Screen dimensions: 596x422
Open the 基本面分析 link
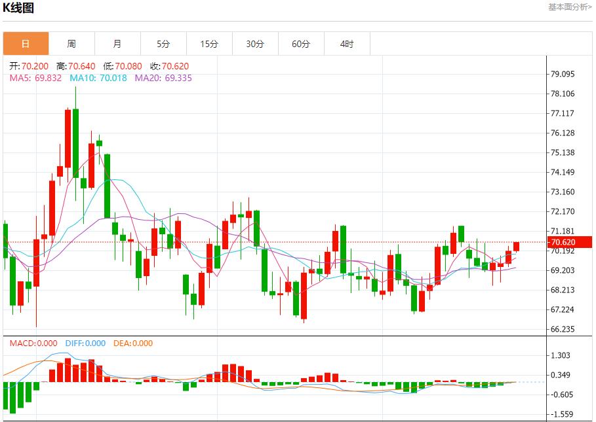coord(569,7)
